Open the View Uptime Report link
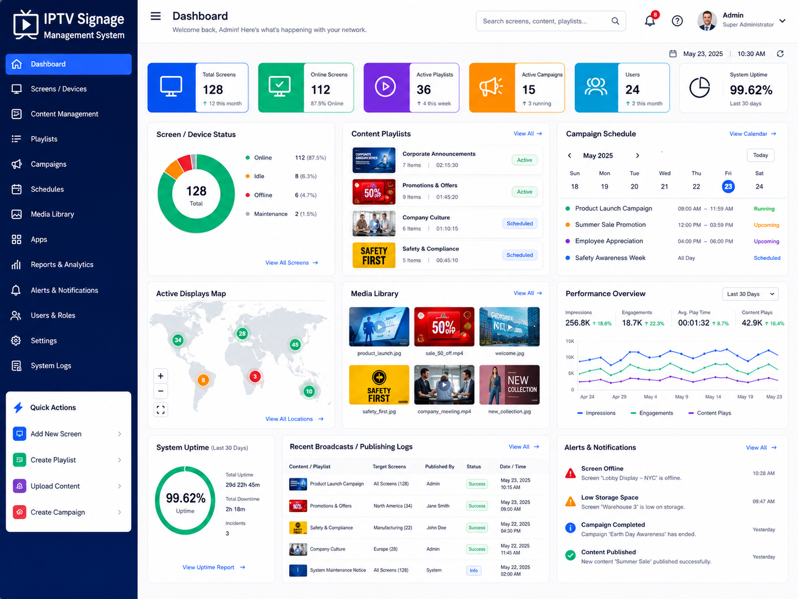The image size is (798, 599). 214,567
